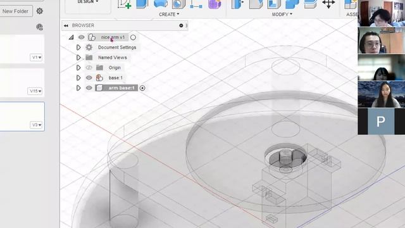Expand the arm base:1 node

(x=78, y=88)
